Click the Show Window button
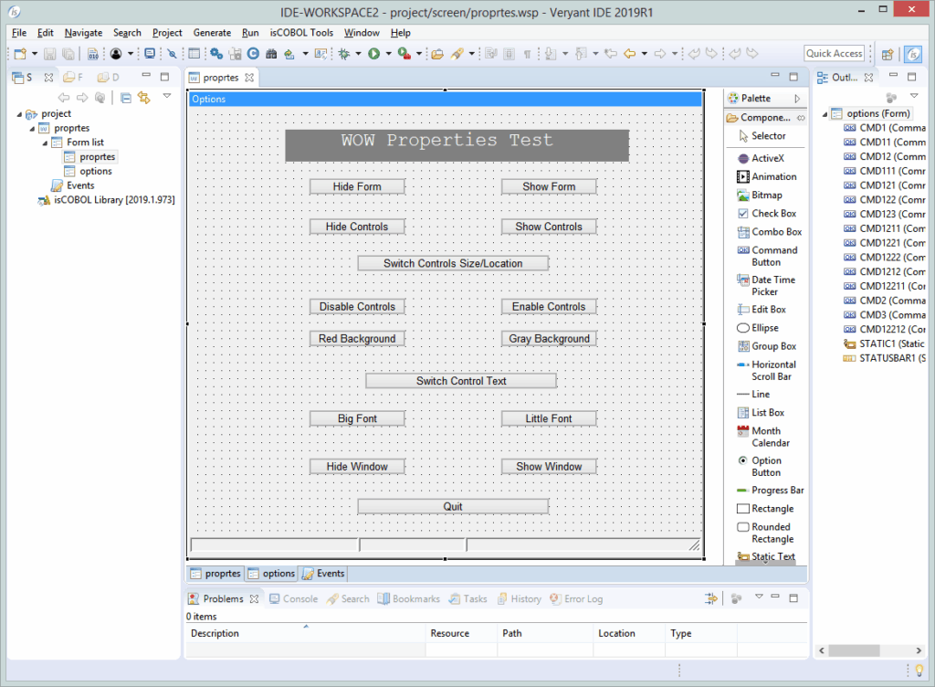This screenshot has width=935, height=687. tap(549, 466)
